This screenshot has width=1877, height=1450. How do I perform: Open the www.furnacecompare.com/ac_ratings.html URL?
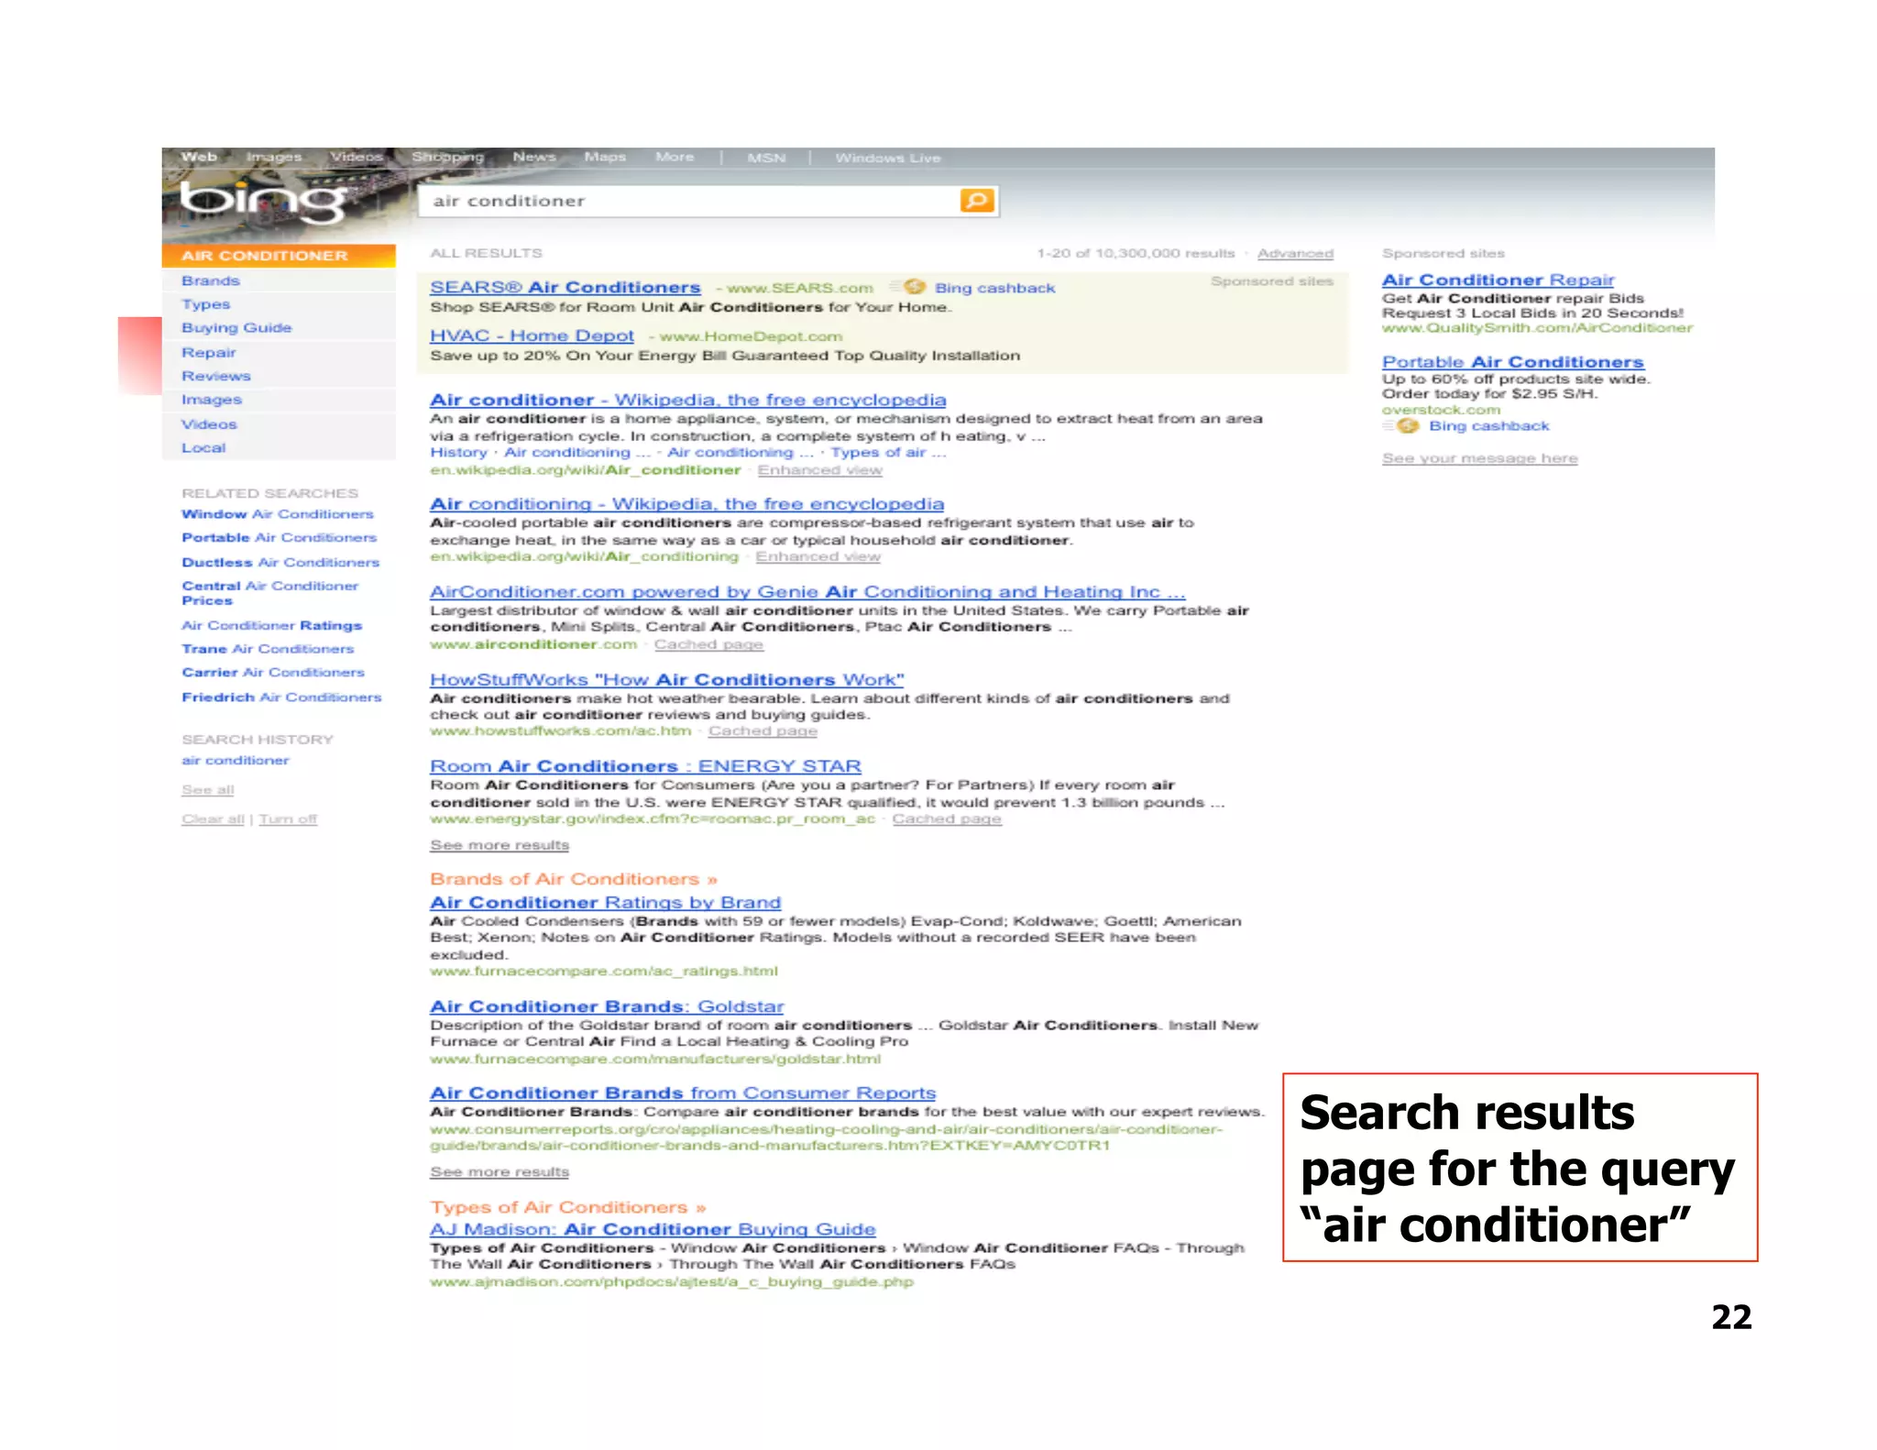[604, 972]
